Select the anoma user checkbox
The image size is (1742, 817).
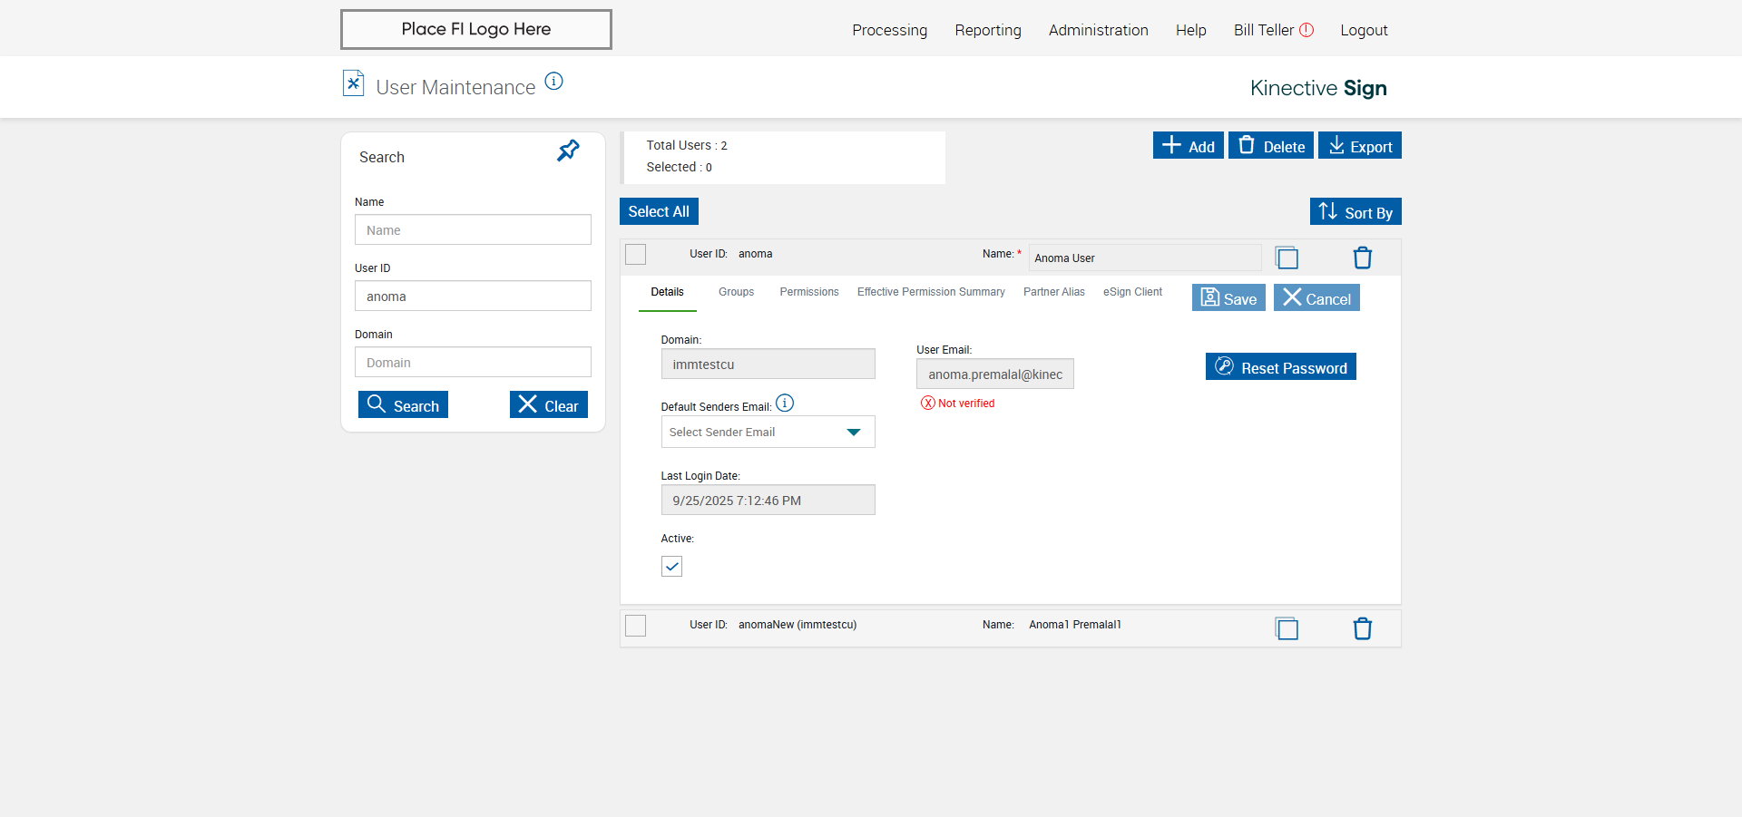pos(636,255)
